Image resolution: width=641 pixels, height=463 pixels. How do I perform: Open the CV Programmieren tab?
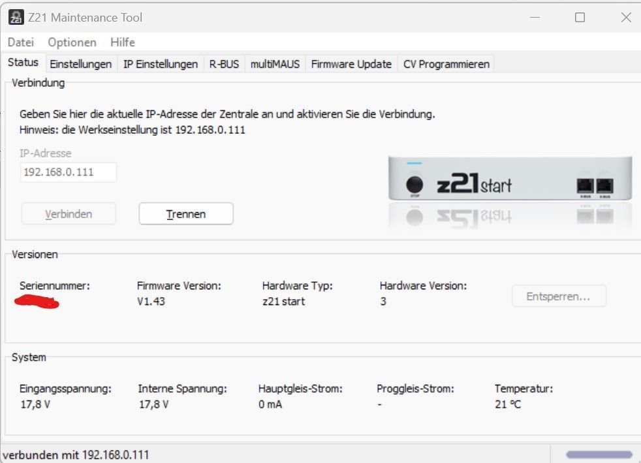[446, 64]
